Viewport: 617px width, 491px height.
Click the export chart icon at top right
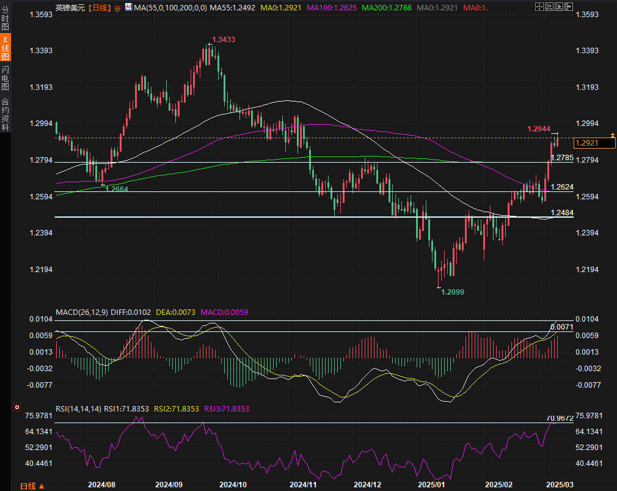tap(568, 7)
